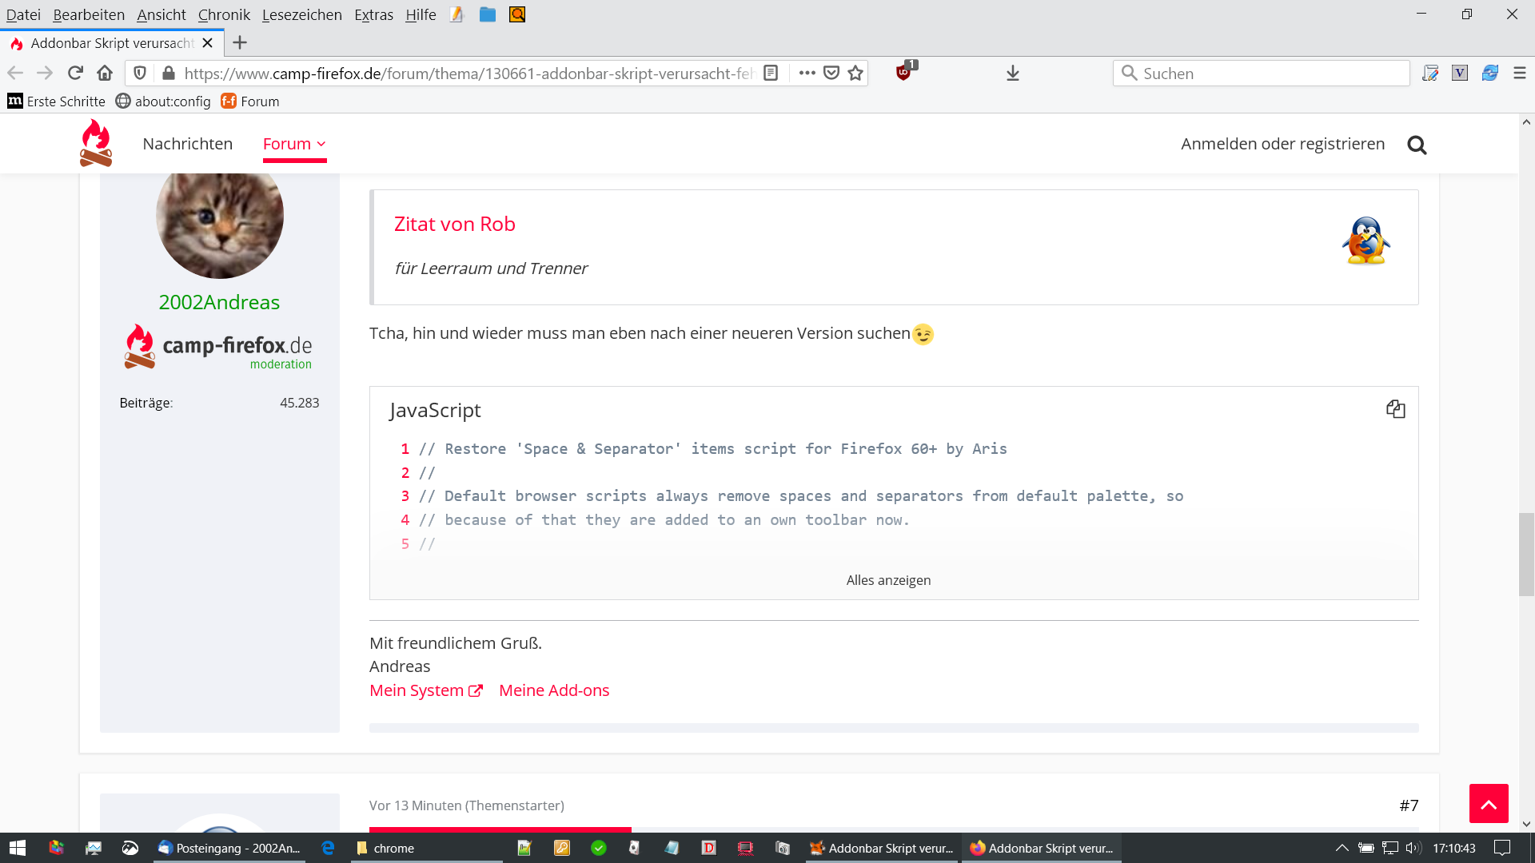Go to Firefox home page
This screenshot has height=863, width=1535.
click(x=105, y=74)
